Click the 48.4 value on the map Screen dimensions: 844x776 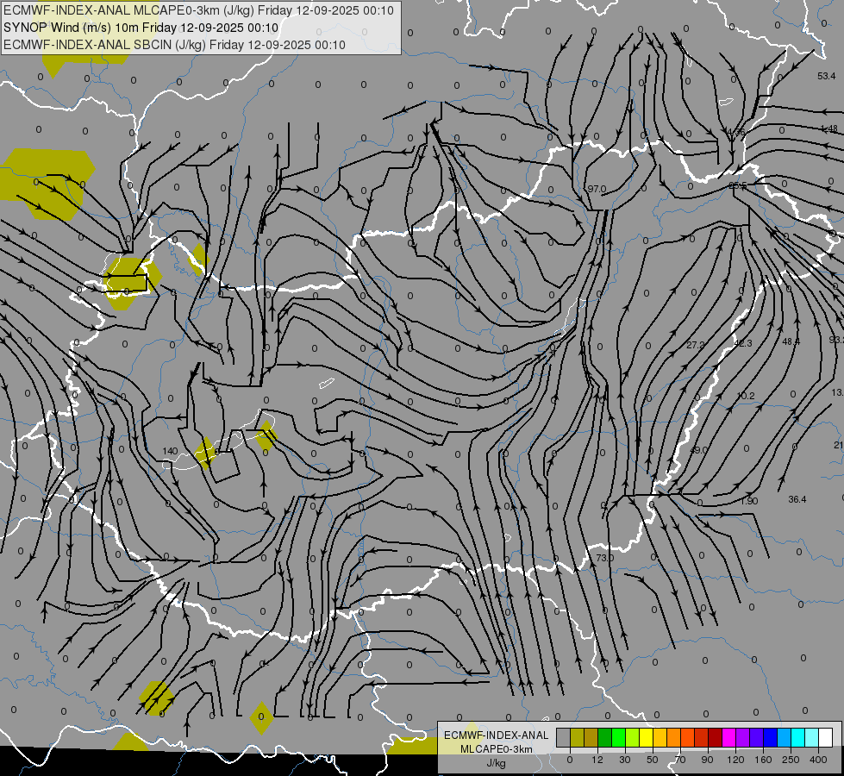pos(791,341)
